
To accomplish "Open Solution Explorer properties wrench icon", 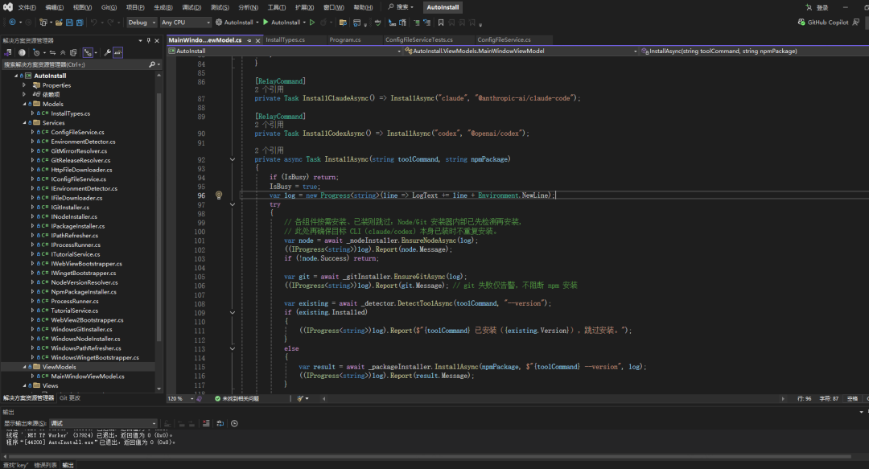I will tap(107, 52).
